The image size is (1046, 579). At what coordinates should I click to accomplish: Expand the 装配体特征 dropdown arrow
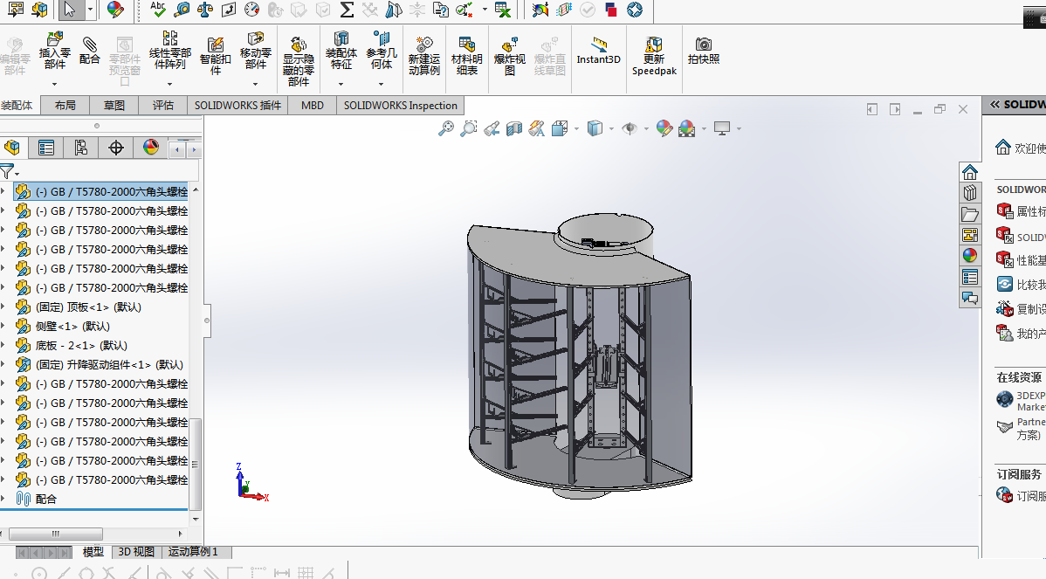[x=341, y=84]
